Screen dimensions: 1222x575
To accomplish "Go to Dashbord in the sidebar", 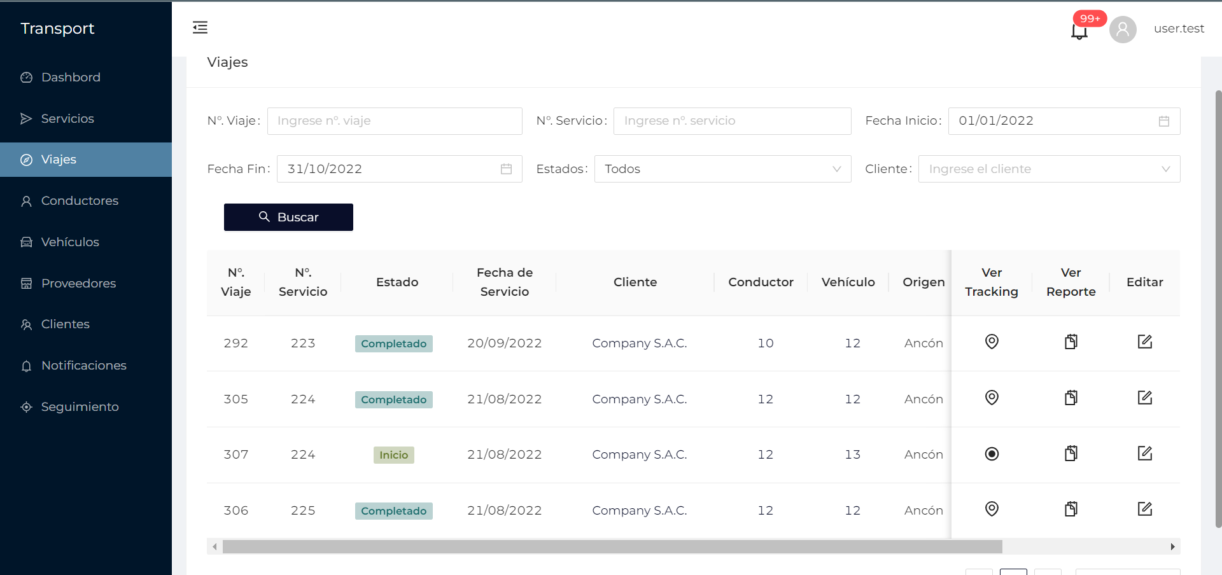I will 86,77.
